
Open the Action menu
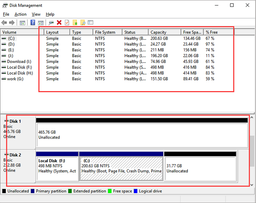click(x=20, y=14)
